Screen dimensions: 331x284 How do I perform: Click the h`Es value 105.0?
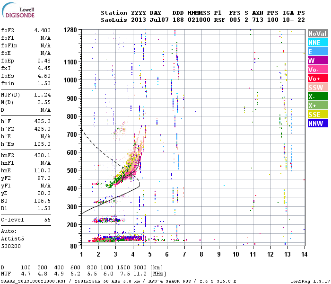pos(43,144)
